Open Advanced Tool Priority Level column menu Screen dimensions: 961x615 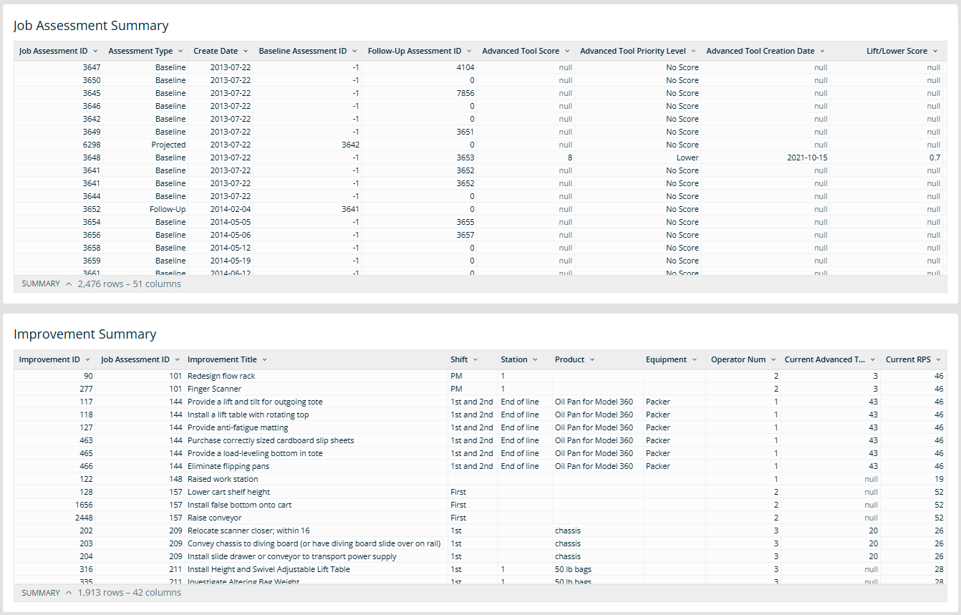click(x=693, y=52)
